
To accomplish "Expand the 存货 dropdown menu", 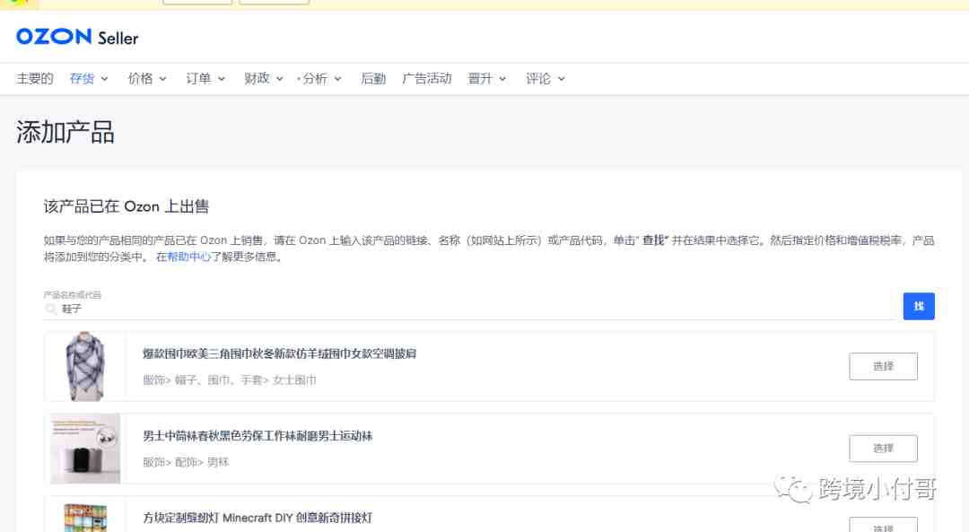I will [x=89, y=78].
